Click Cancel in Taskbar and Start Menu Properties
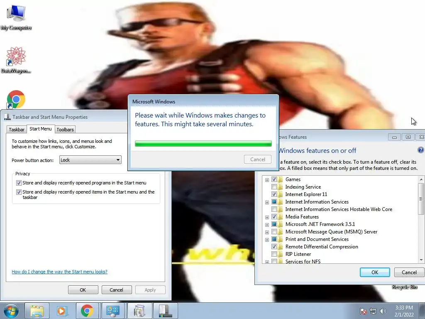 point(116,290)
